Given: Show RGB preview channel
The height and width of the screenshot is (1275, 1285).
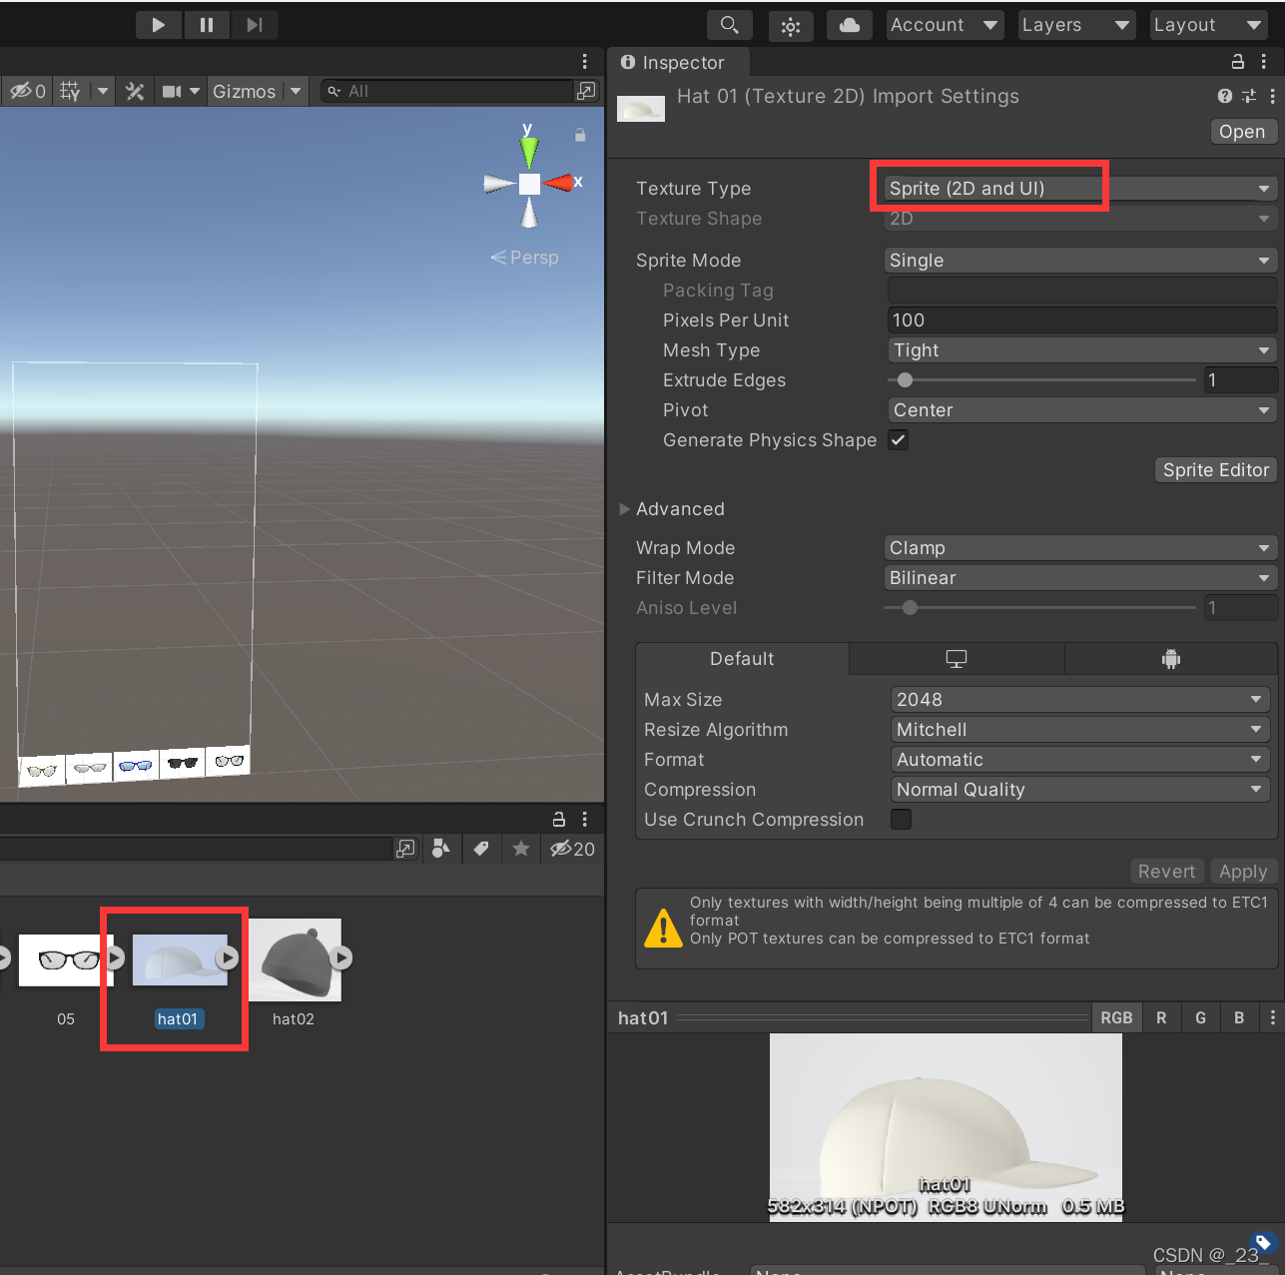Looking at the screenshot, I should [1116, 1017].
